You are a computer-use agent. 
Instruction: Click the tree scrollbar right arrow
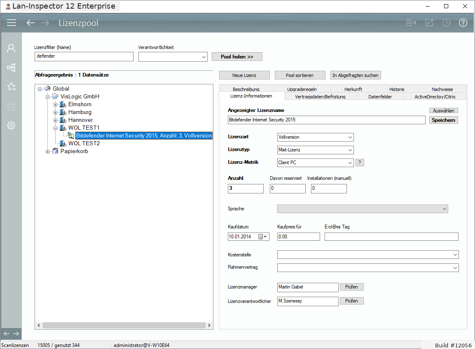click(209, 325)
